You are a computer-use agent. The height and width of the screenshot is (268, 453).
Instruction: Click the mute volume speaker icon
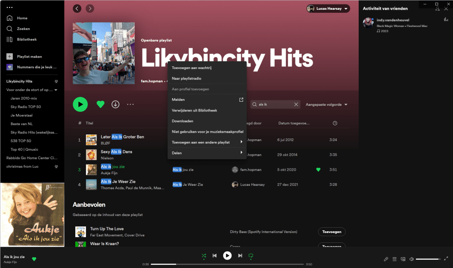pos(411,259)
